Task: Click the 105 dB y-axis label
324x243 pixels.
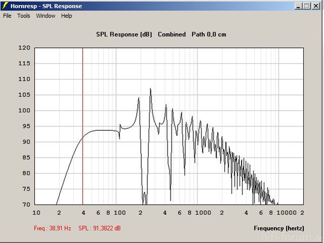Action: click(x=24, y=95)
